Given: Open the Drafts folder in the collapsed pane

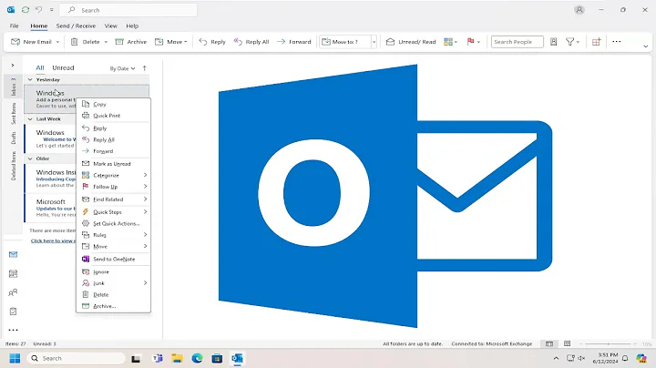Looking at the screenshot, I should pyautogui.click(x=14, y=138).
